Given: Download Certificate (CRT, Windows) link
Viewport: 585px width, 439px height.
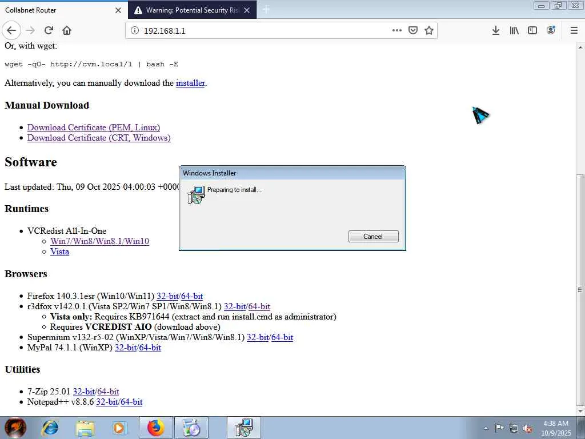Looking at the screenshot, I should [99, 138].
